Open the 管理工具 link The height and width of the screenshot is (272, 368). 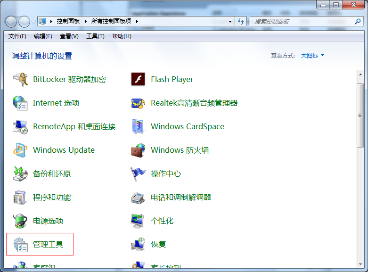(x=48, y=245)
